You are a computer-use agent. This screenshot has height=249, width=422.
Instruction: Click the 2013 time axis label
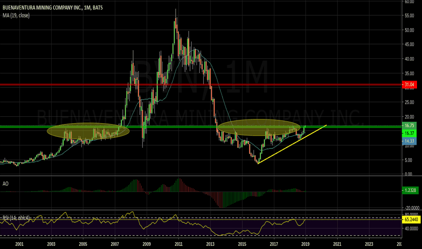coord(210,244)
